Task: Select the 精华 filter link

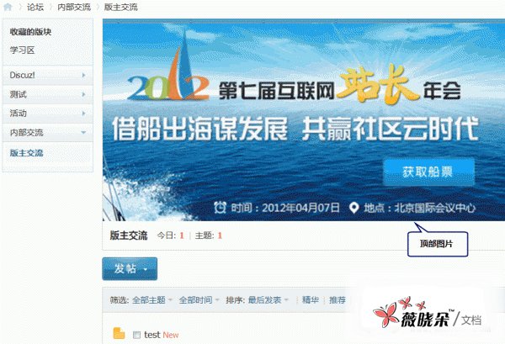Action: [x=311, y=300]
